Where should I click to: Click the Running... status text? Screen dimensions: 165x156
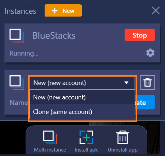(x=24, y=53)
